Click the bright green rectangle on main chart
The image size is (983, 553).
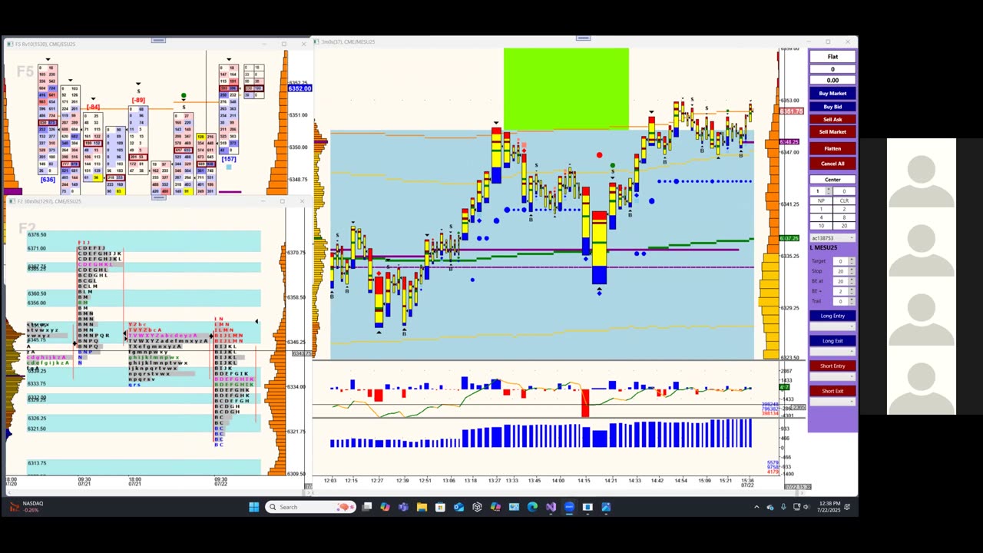(x=566, y=89)
